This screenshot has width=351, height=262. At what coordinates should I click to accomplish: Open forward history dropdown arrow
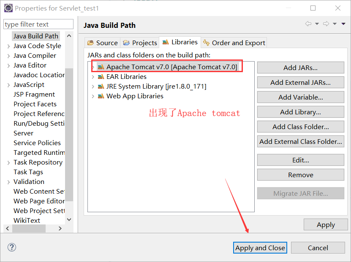335,24
